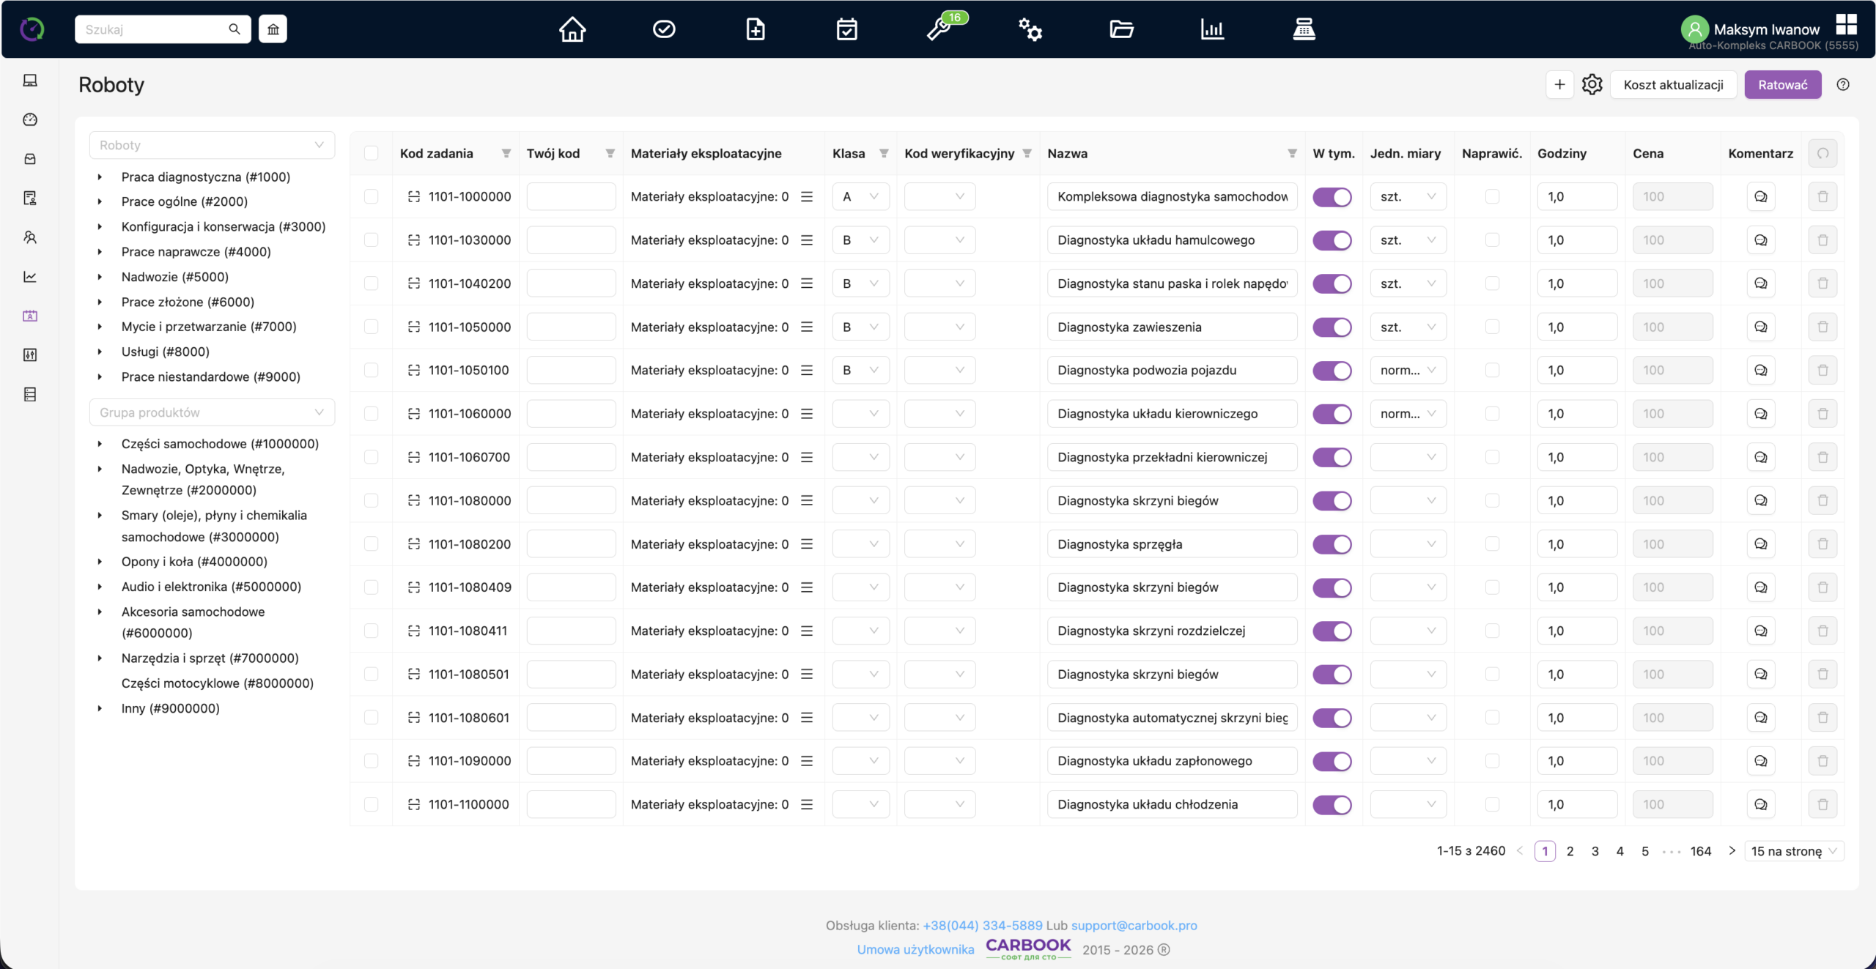Expand the Prace naprawcze (#4000) node
This screenshot has width=1876, height=969.
click(x=100, y=252)
